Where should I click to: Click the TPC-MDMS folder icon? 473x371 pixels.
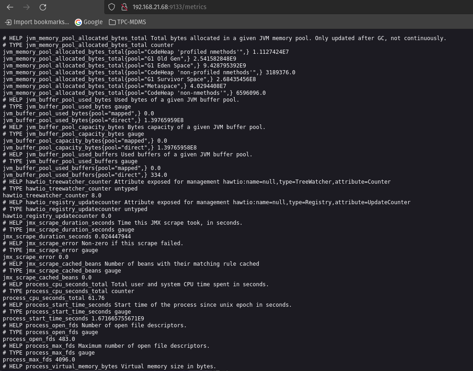coord(112,22)
